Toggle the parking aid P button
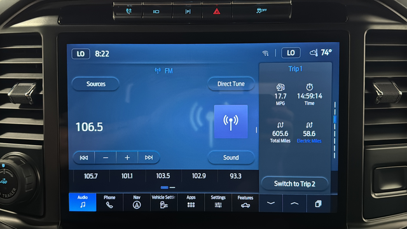The width and height of the screenshot is (407, 229). [x=188, y=11]
